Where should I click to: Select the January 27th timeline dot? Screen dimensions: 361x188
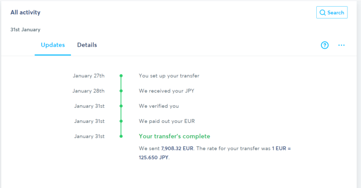point(121,76)
